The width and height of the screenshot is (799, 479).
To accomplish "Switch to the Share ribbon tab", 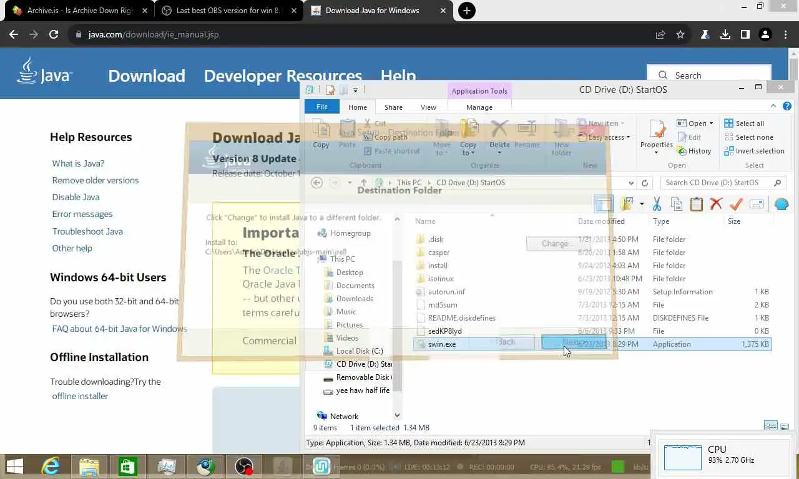I will pos(393,107).
